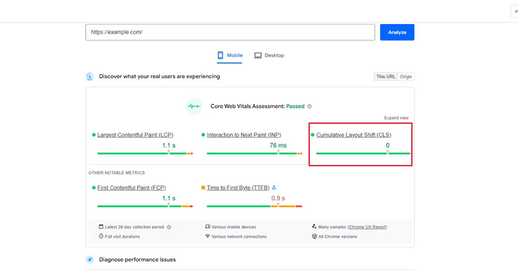
Task: Click the Analyze button
Action: point(397,32)
